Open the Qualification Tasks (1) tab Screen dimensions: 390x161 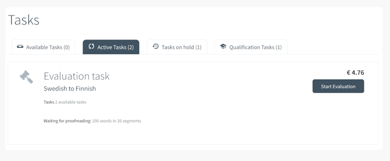point(251,47)
